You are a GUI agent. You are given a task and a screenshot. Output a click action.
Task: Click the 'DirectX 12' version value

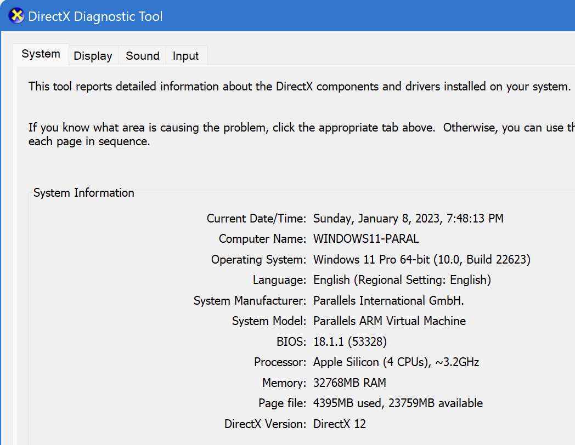340,424
